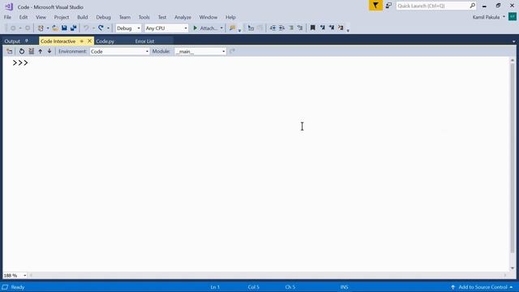Open the Debug configuration dropdown

point(128,28)
